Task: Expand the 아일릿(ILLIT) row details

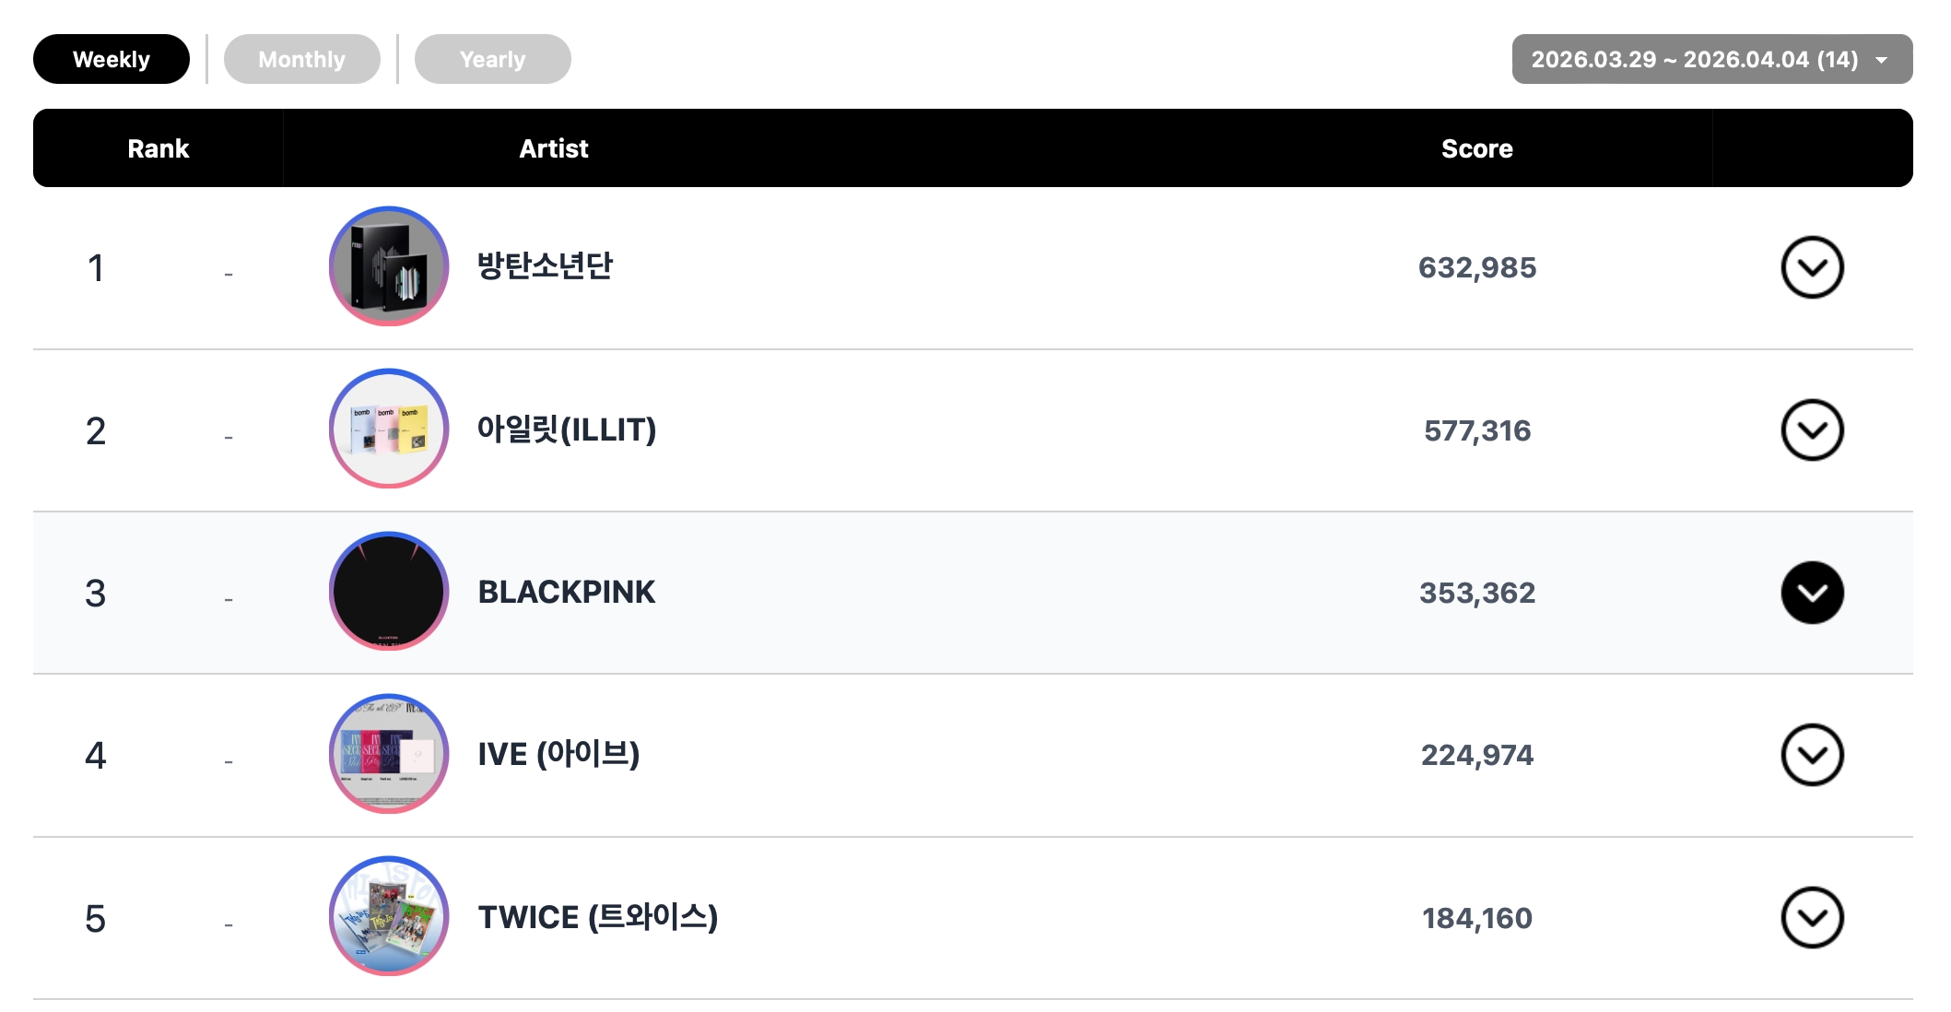Action: (x=1811, y=430)
